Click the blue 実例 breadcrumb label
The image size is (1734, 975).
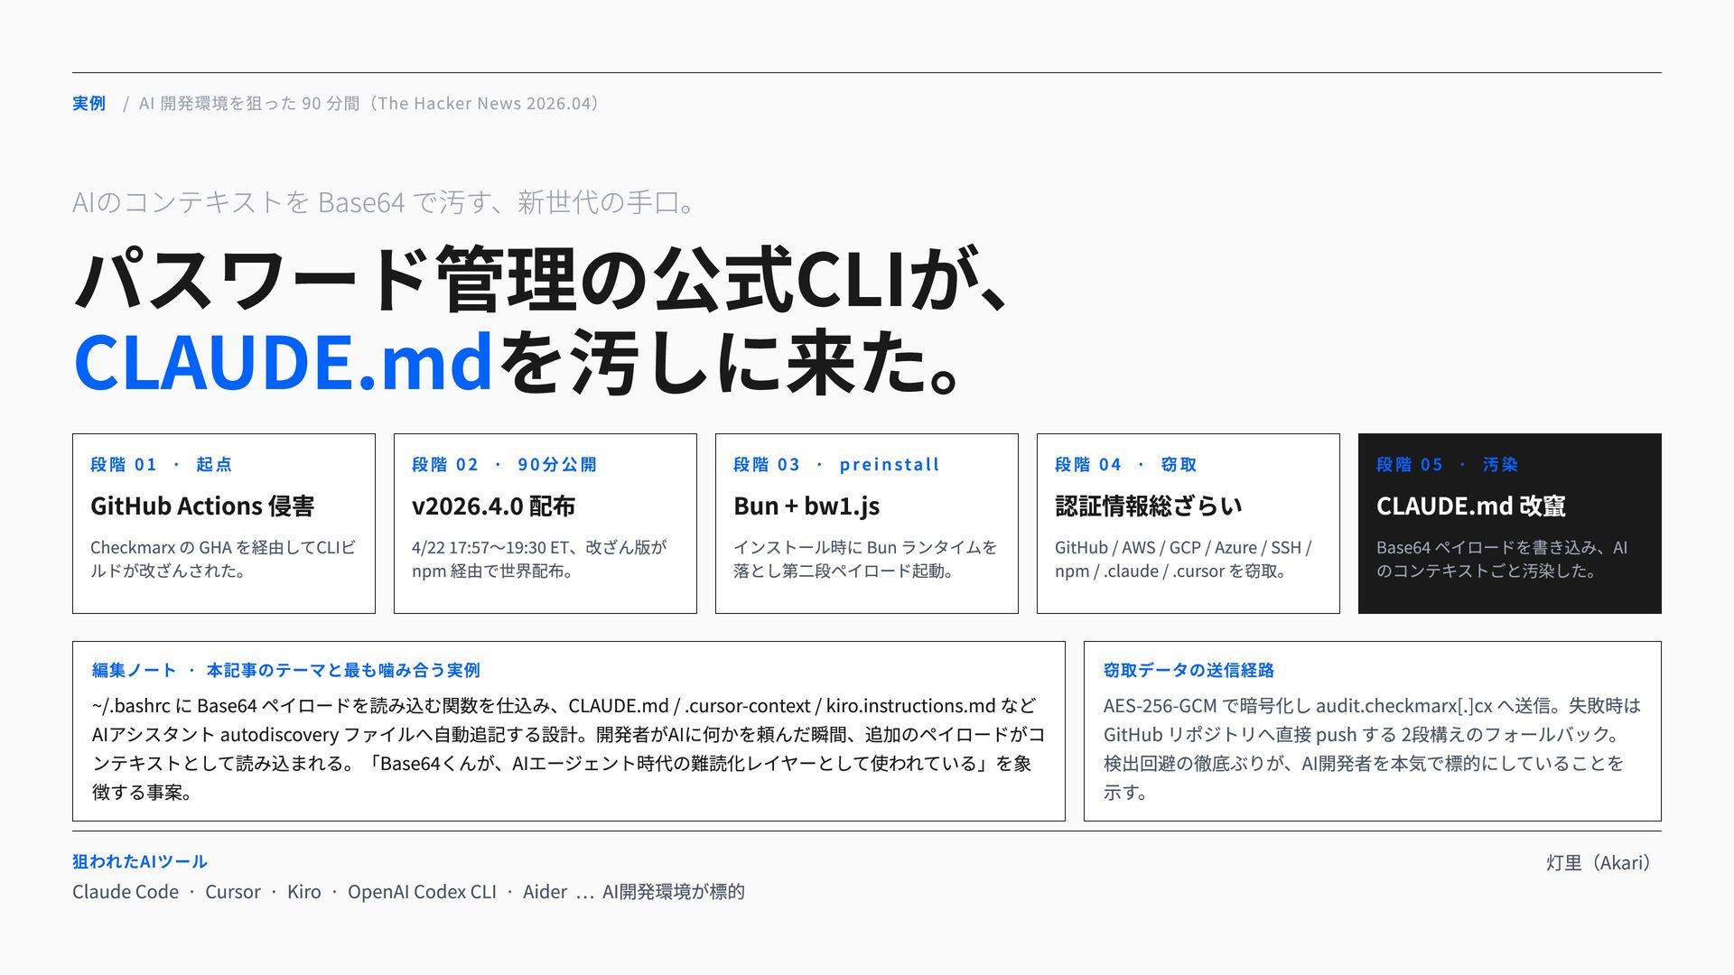(x=89, y=104)
